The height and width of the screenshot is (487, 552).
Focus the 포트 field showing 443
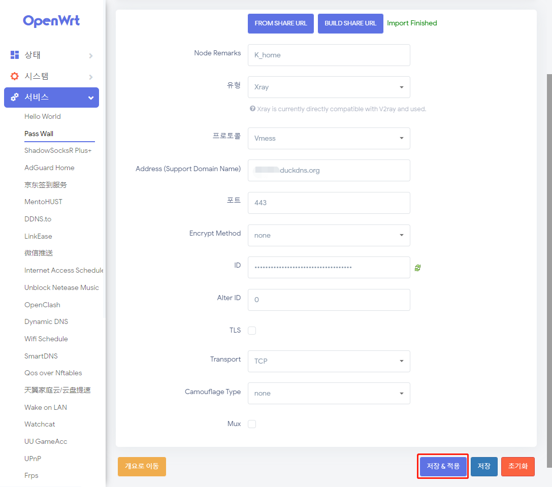coord(329,203)
